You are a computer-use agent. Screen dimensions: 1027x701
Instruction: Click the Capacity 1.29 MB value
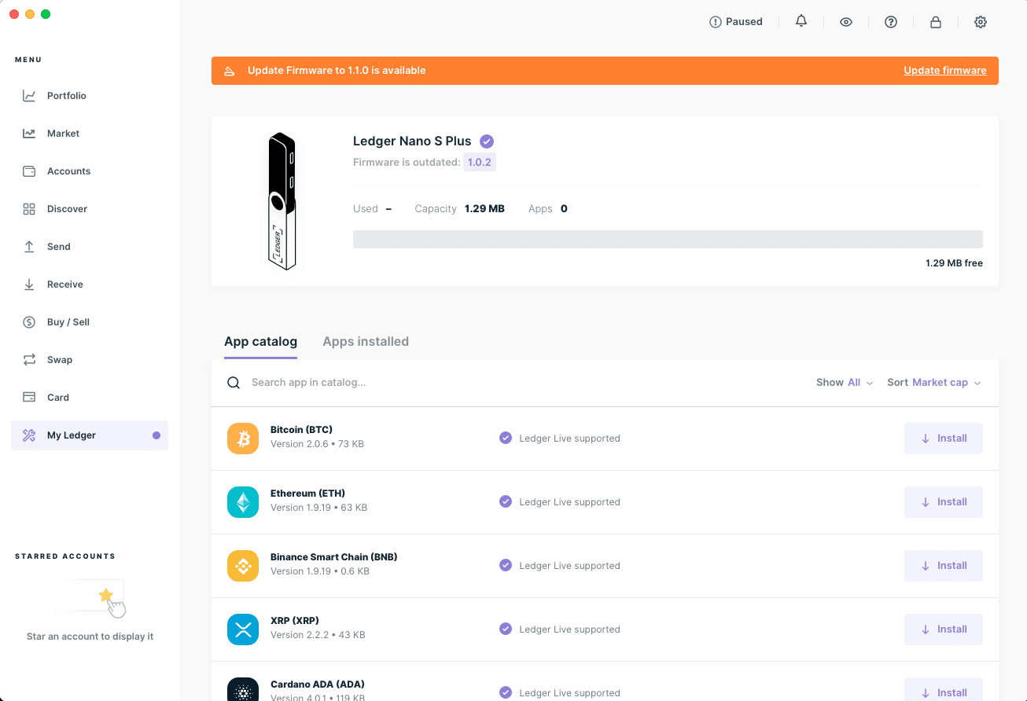tap(484, 209)
